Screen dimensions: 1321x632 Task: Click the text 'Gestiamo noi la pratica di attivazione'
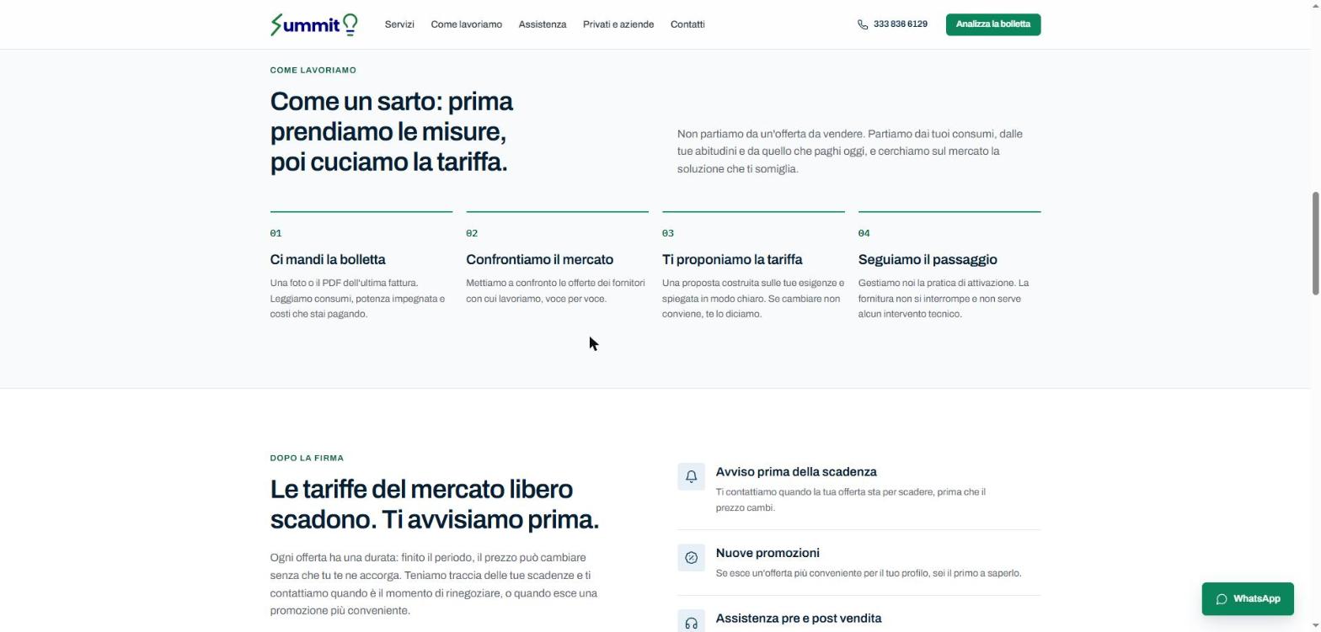[x=944, y=299]
